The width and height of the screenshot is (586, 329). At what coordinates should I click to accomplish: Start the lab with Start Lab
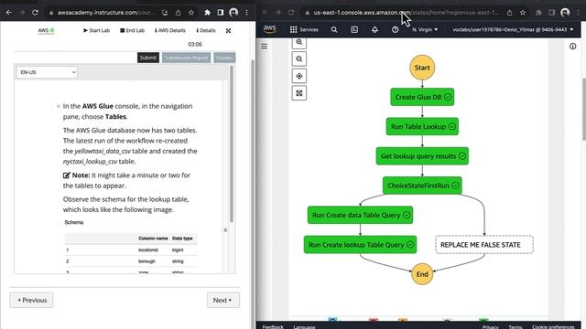click(96, 30)
